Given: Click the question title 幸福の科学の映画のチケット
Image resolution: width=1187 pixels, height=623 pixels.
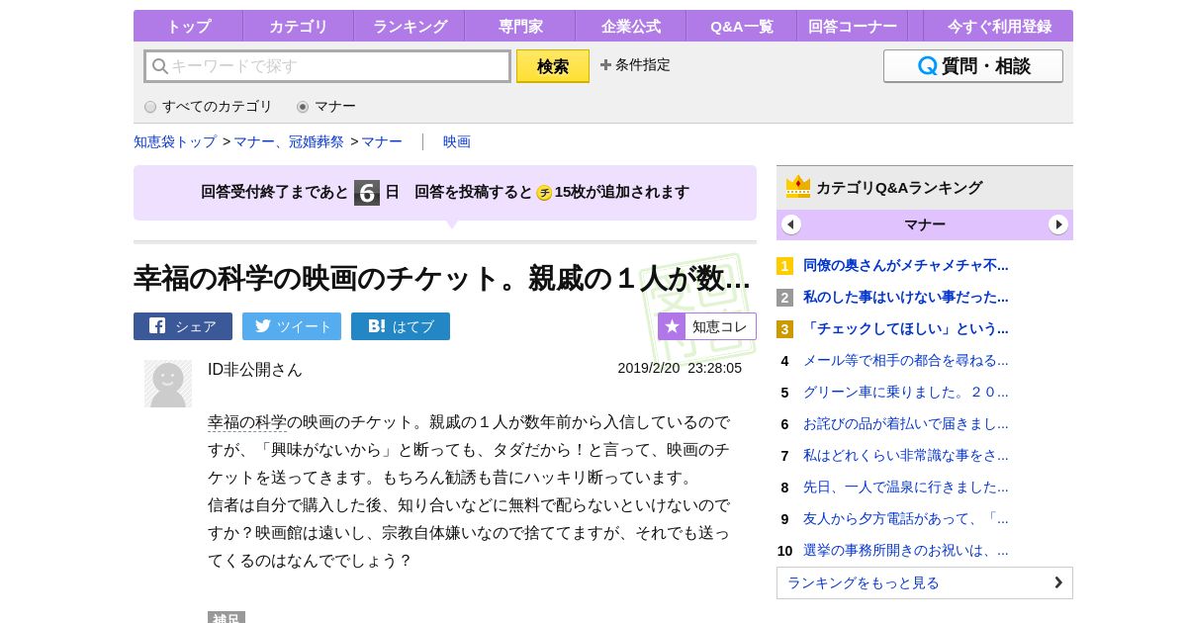Looking at the screenshot, I should tap(442, 279).
